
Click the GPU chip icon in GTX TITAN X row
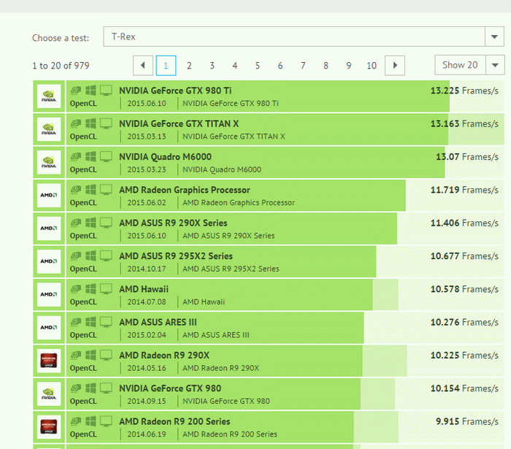point(76,123)
